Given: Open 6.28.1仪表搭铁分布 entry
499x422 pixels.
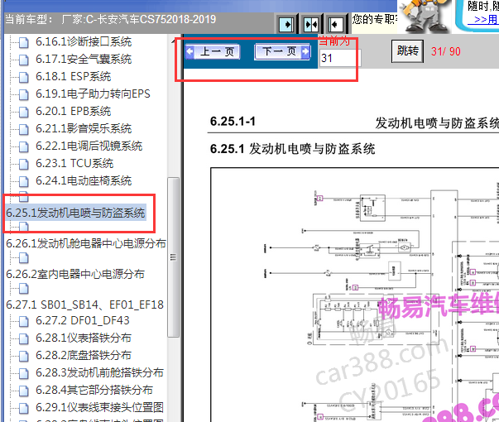Looking at the screenshot, I should click(x=84, y=338).
